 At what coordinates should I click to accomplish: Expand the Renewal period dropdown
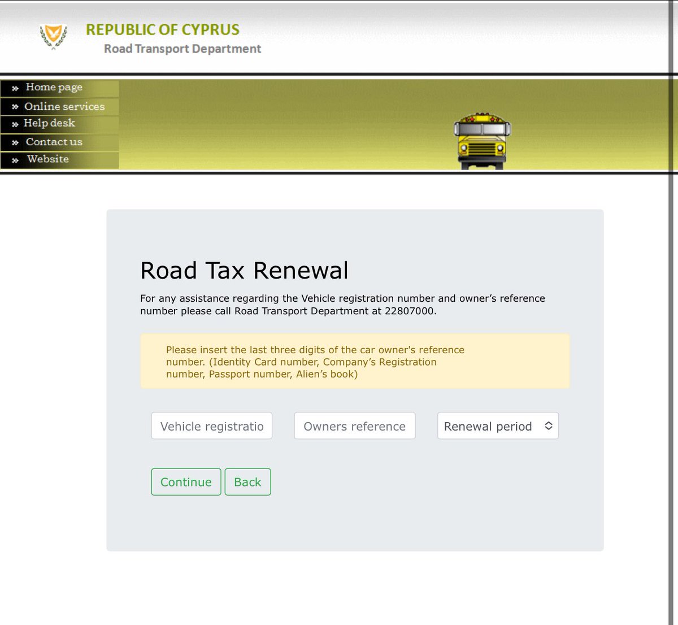(x=498, y=426)
